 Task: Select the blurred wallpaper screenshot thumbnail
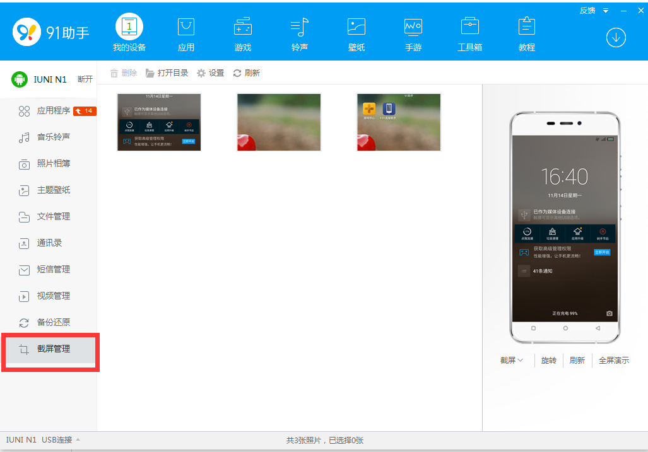(x=279, y=122)
